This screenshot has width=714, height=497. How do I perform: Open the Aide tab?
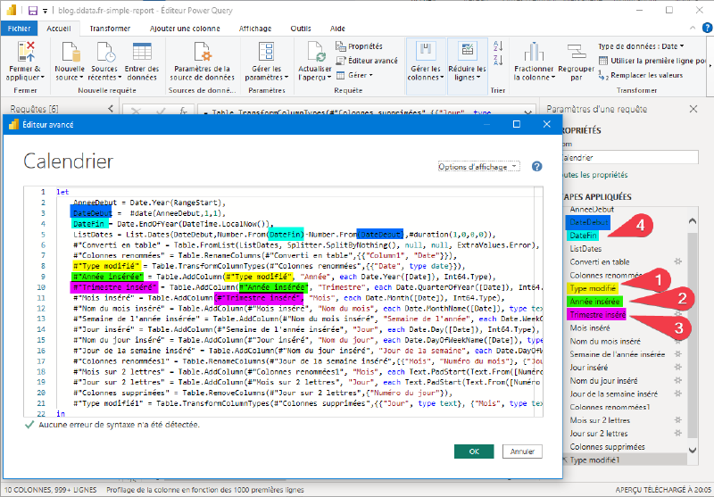pyautogui.click(x=337, y=29)
